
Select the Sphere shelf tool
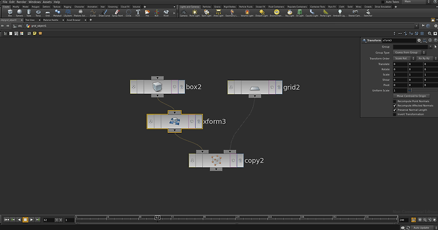19,13
